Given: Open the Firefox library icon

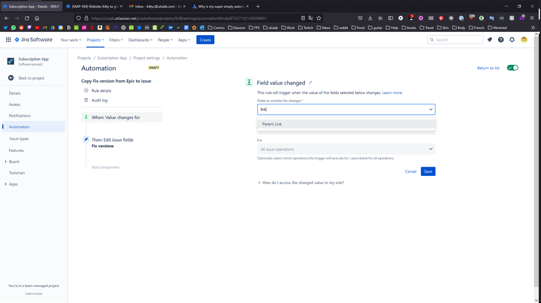Looking at the screenshot, I should (x=380, y=18).
